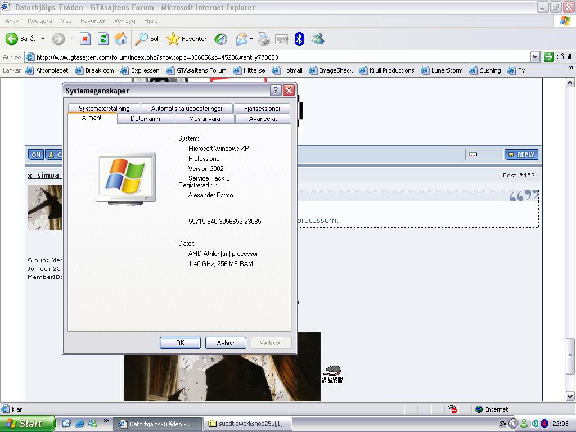Switch to the Automatiska uppdateringar tab
Image resolution: width=576 pixels, height=432 pixels.
(x=187, y=109)
